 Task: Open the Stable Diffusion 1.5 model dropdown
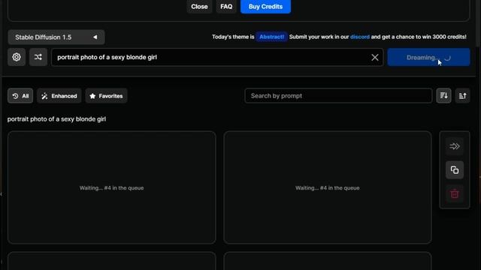[x=56, y=37]
